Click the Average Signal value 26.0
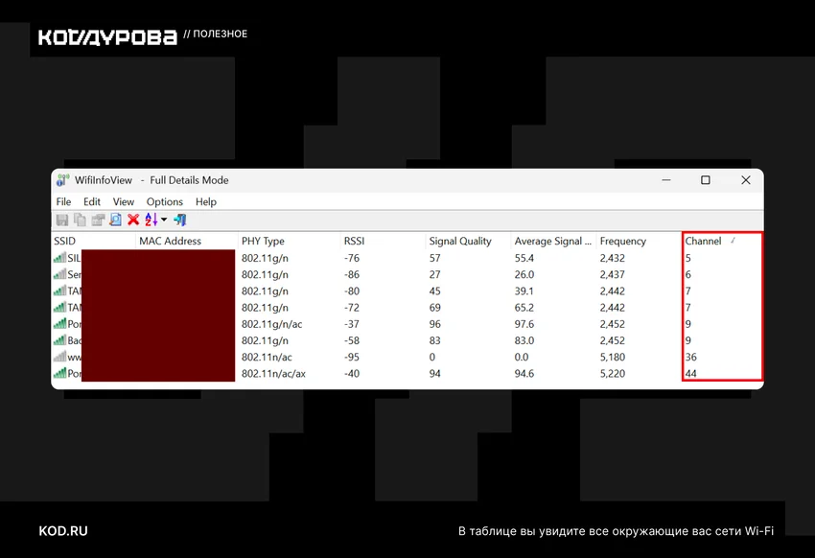Screen dimensions: 815x558 (524, 274)
